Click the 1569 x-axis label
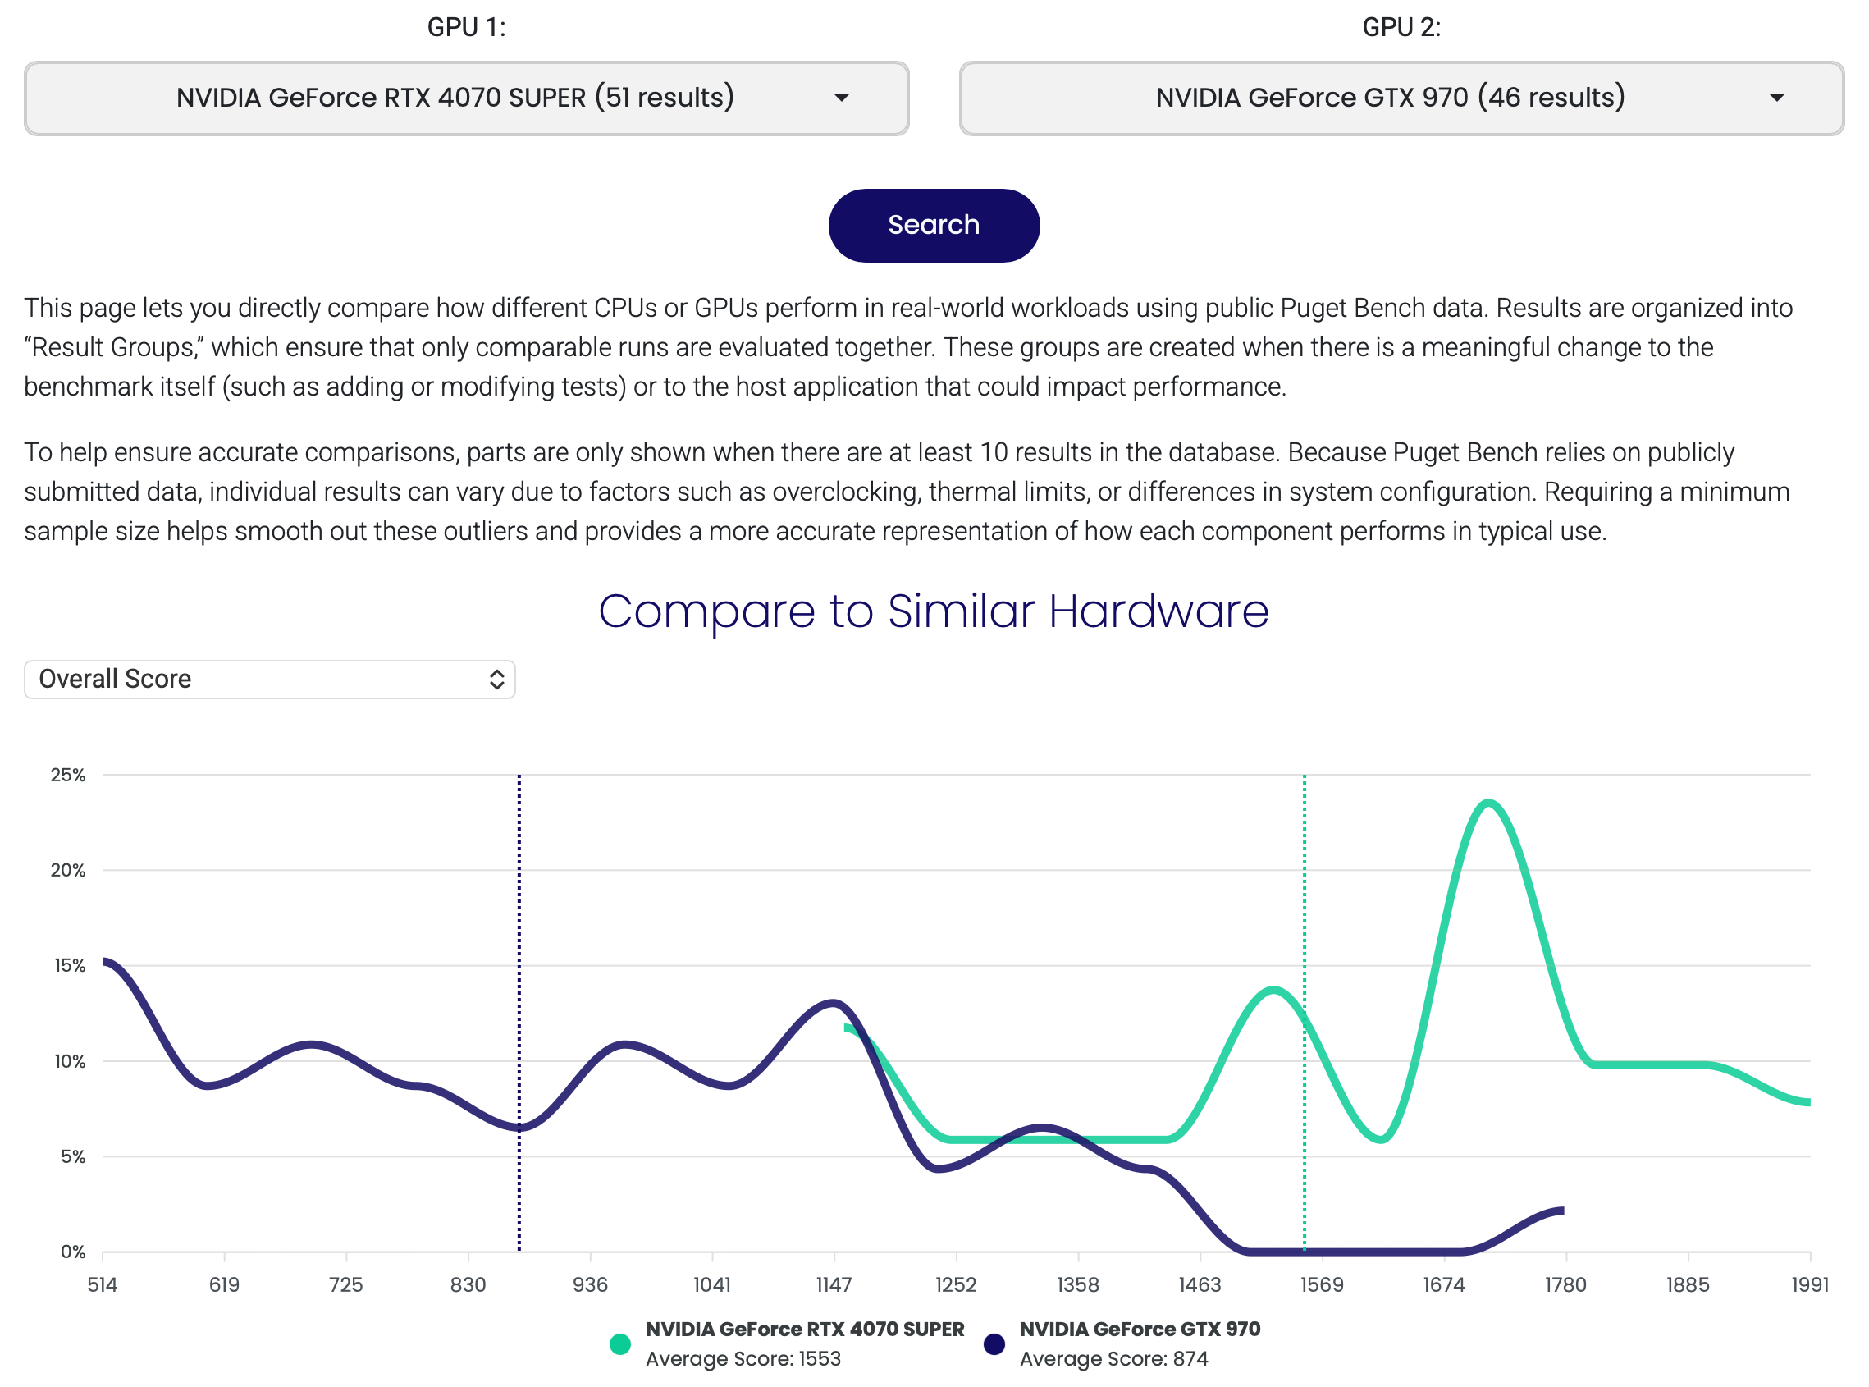The height and width of the screenshot is (1387, 1869). click(x=1322, y=1284)
